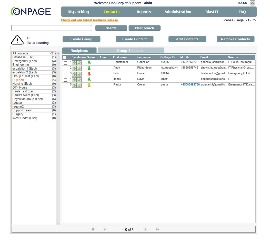
Task: Jump to the last page of results
Action: (x=157, y=229)
